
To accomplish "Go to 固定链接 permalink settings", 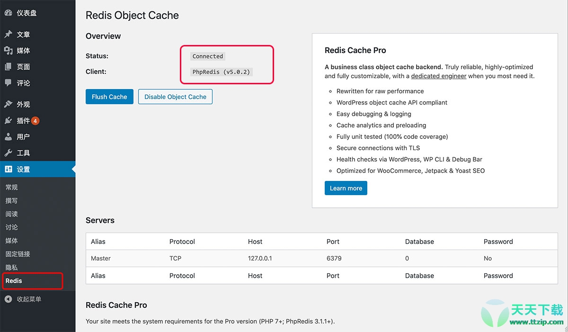I will (18, 254).
